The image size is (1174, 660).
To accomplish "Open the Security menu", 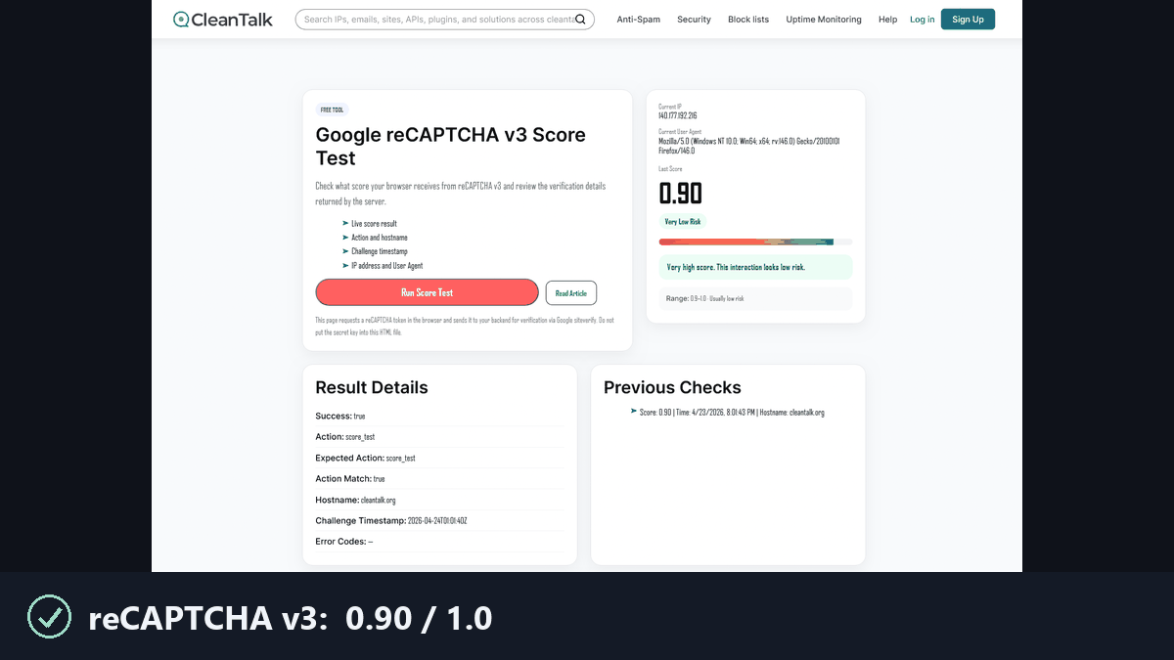I will click(x=694, y=20).
